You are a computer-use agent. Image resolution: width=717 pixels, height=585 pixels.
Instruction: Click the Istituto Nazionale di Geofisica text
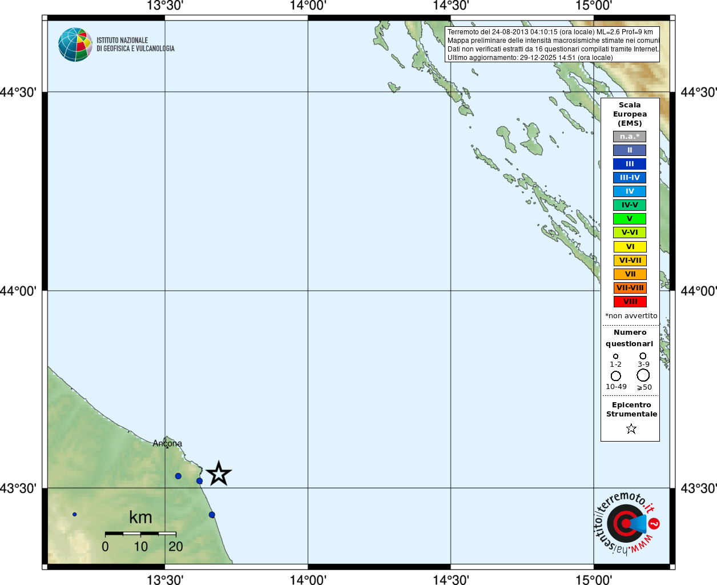135,45
